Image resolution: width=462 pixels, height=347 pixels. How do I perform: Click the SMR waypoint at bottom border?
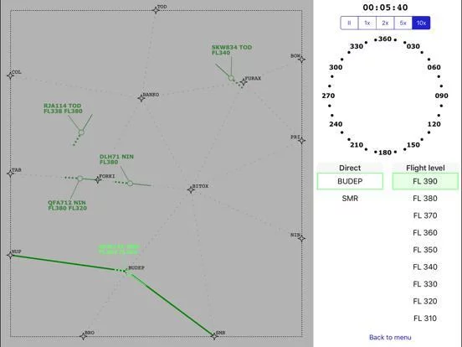tap(214, 336)
